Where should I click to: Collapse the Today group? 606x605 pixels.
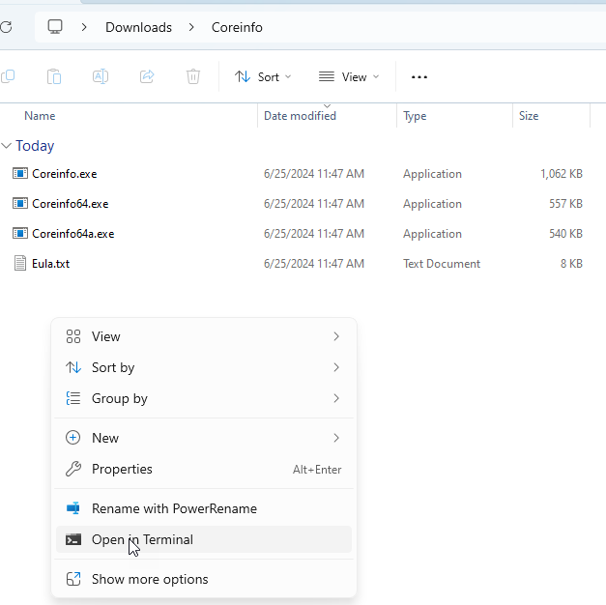pos(7,146)
